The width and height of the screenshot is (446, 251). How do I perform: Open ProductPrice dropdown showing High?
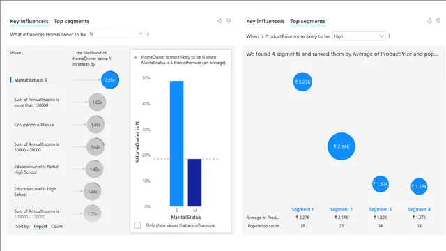tap(359, 36)
